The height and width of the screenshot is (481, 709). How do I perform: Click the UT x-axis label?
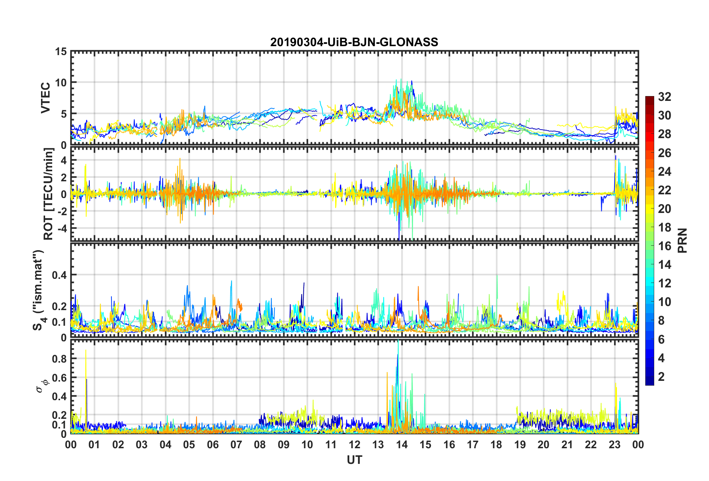pos(354,460)
